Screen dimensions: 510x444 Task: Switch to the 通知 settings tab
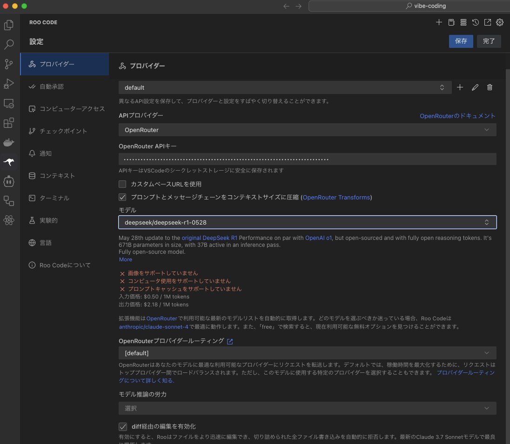click(65, 153)
